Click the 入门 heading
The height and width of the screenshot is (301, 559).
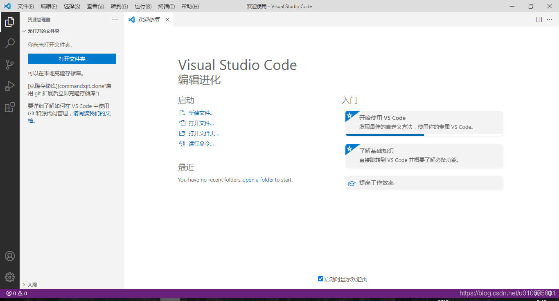(350, 100)
